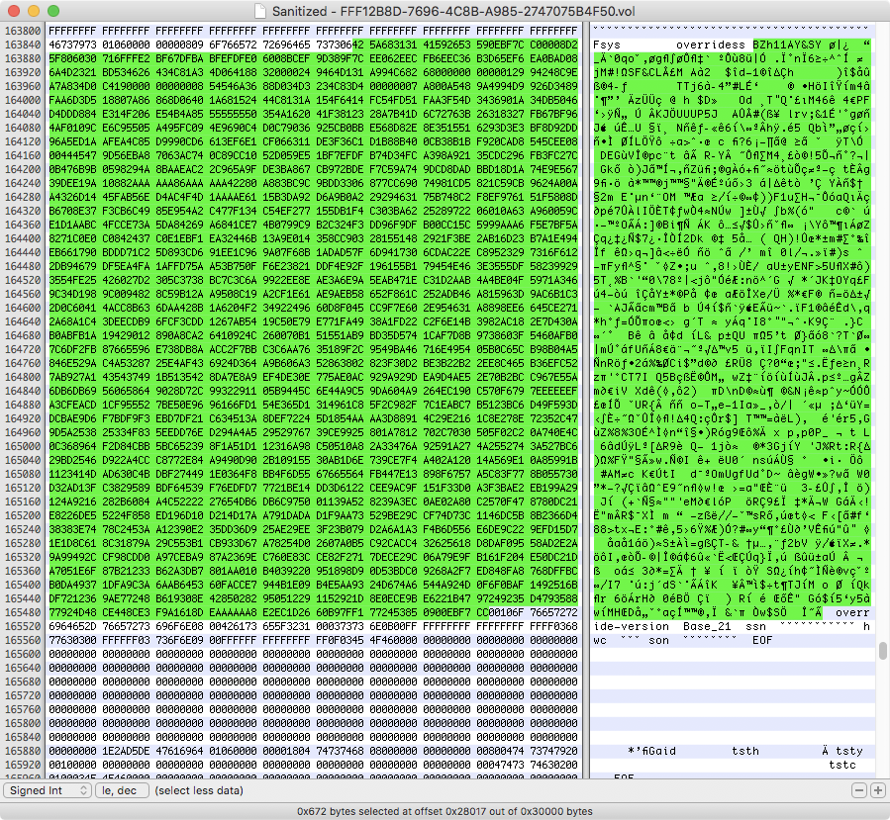The width and height of the screenshot is (890, 820).
Task: Click 'overridess' in the text column
Action: coord(711,45)
